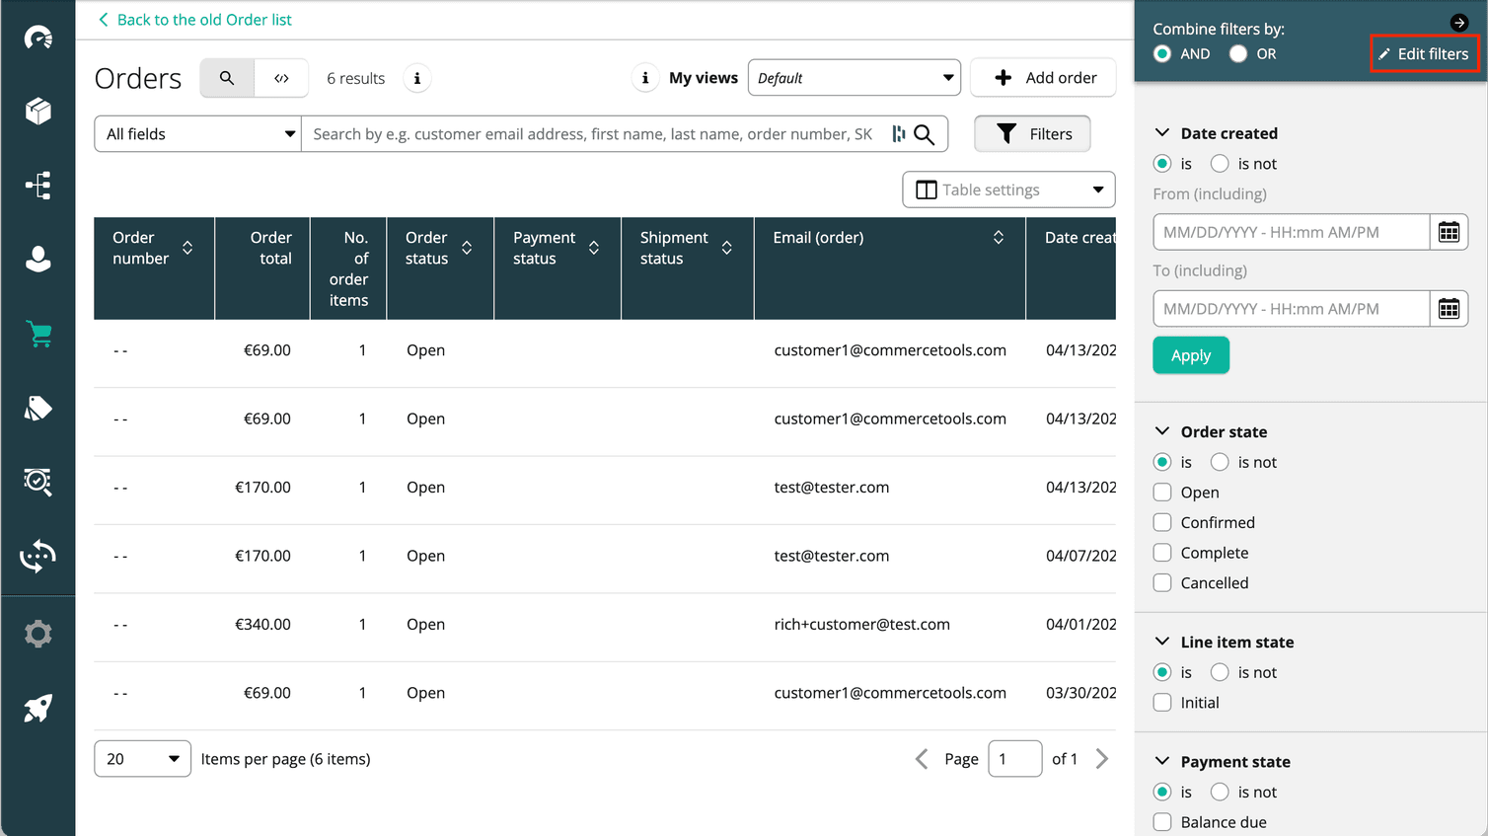Screen dimensions: 1488x836
Task: Enable the Open checkbox under Order state
Action: coord(1162,492)
